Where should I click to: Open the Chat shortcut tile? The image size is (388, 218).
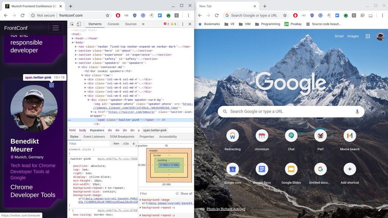click(291, 139)
